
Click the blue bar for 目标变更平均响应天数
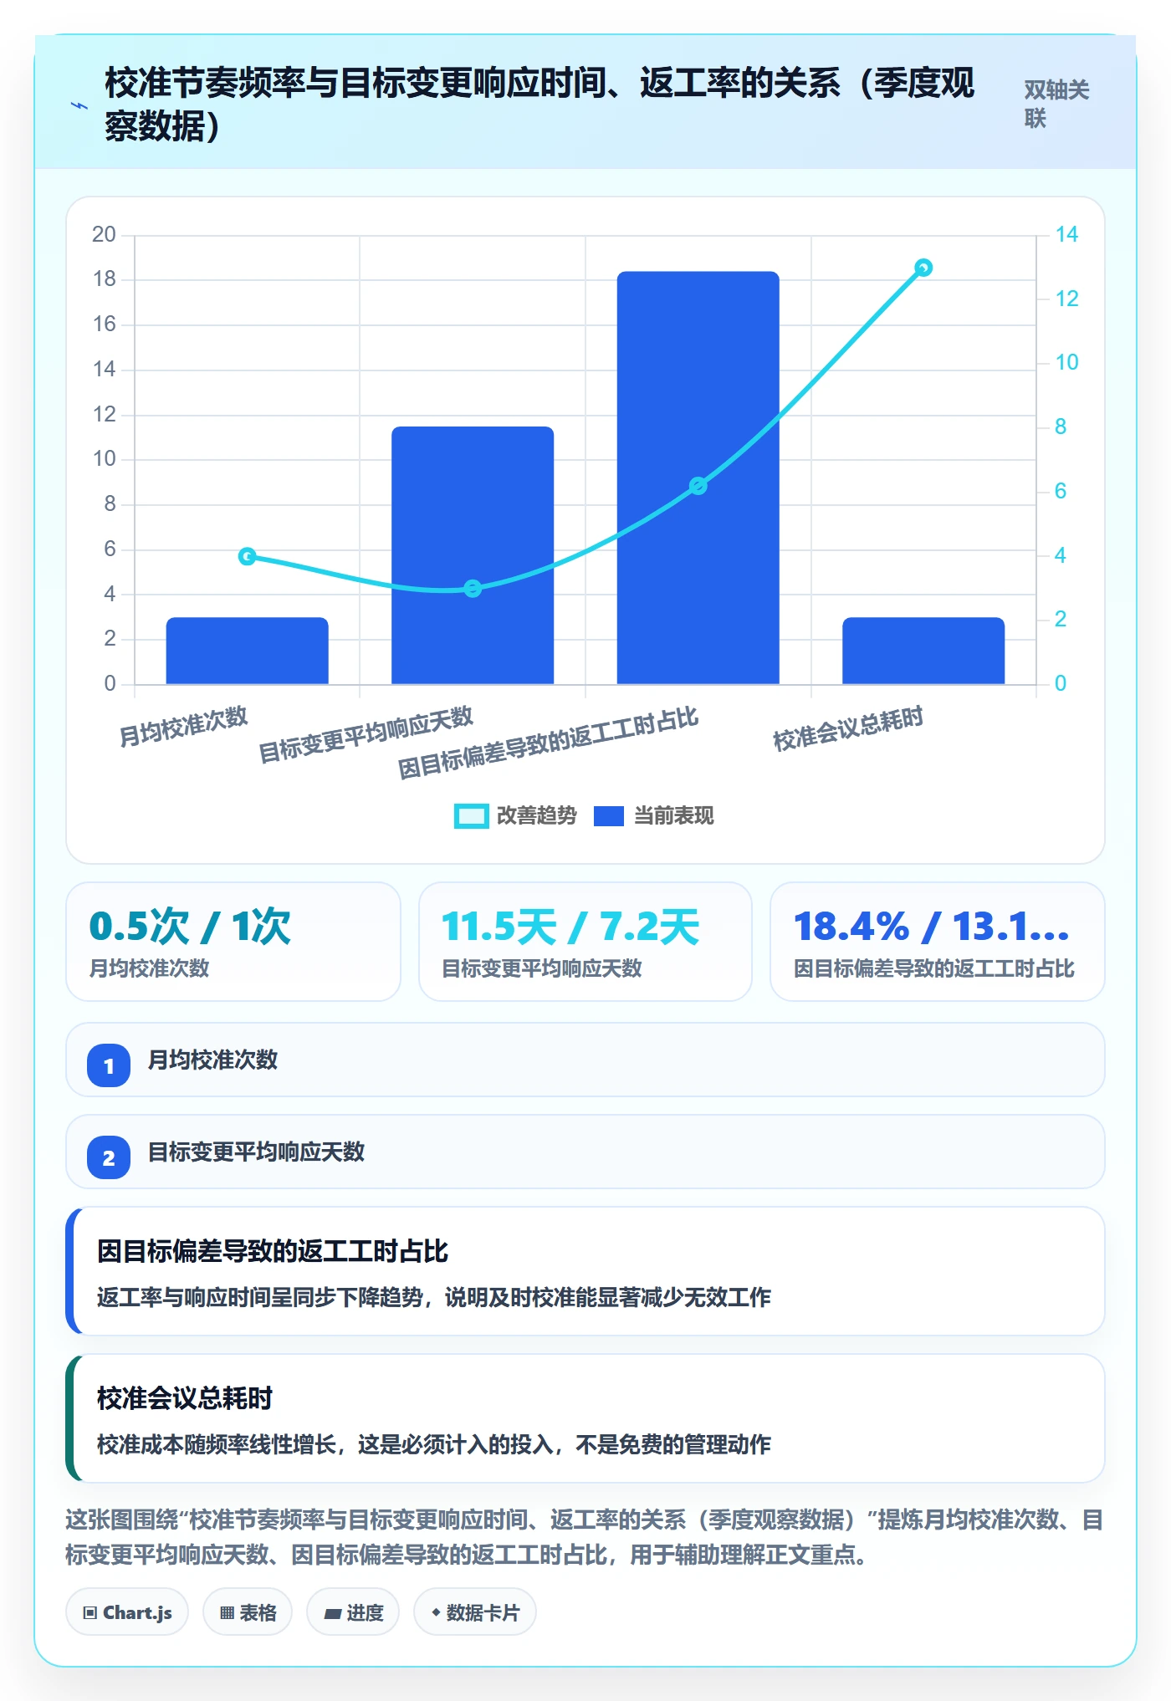click(x=473, y=555)
